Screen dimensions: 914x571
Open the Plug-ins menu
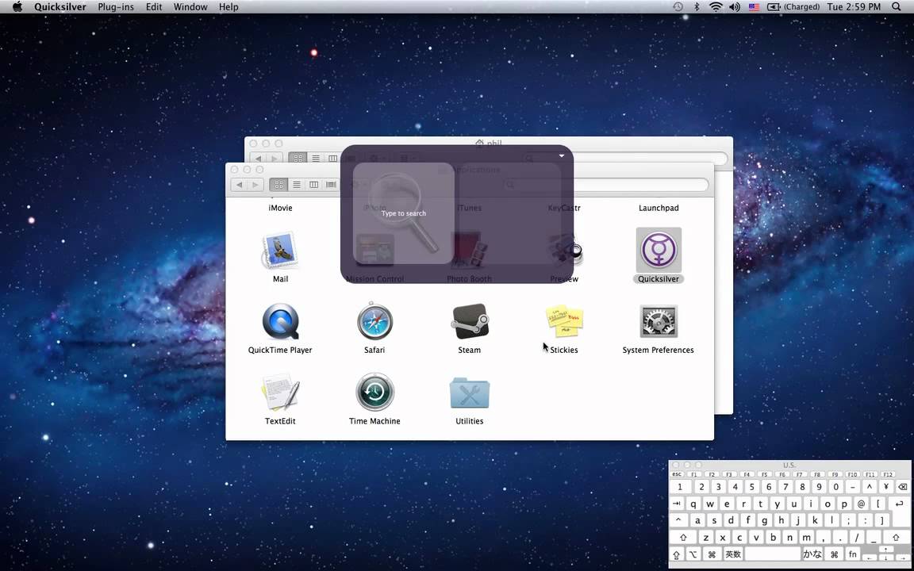[115, 7]
